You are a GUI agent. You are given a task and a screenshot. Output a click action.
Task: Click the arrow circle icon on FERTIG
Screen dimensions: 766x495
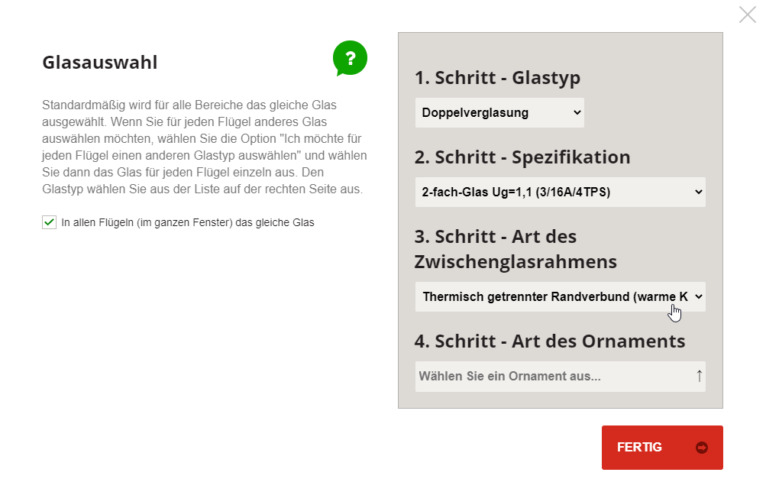(x=702, y=448)
